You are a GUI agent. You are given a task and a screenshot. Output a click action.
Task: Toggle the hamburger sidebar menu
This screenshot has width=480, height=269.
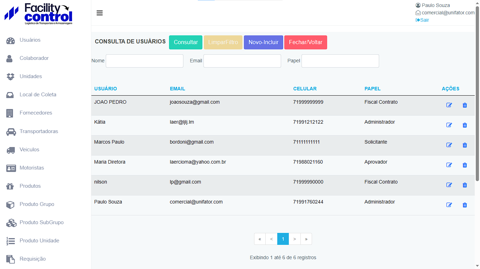point(100,13)
